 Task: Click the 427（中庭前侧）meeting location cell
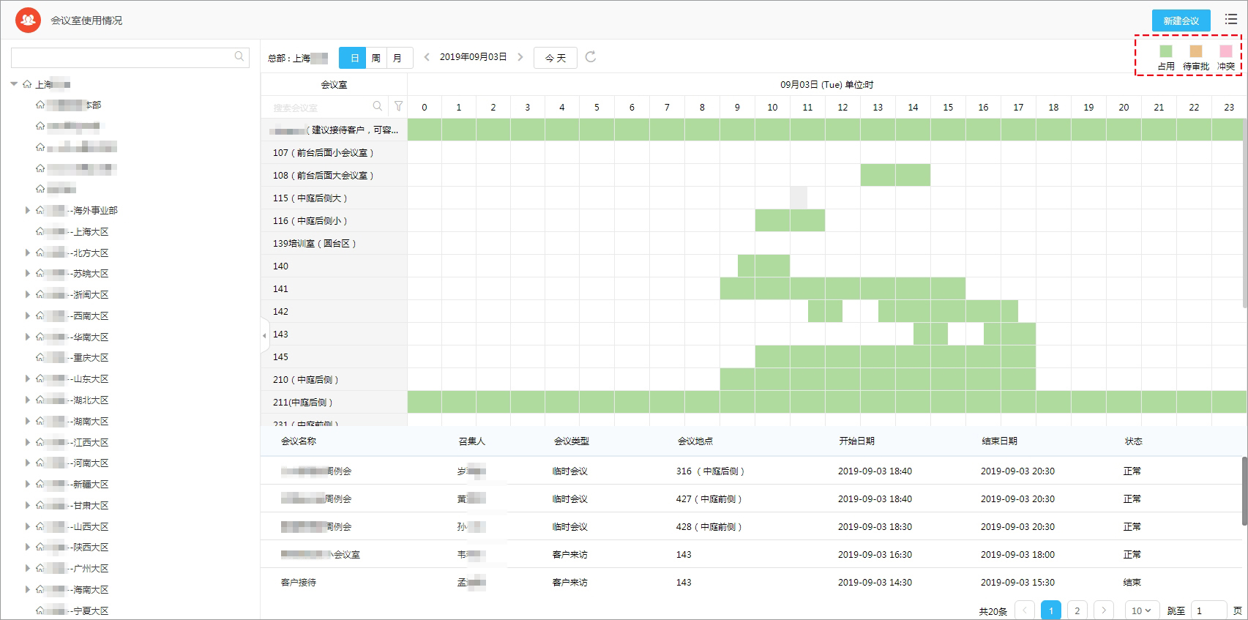pyautogui.click(x=709, y=498)
